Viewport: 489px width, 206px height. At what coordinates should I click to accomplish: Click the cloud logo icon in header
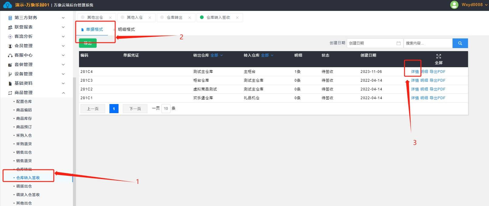tap(7, 5)
